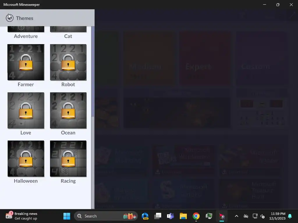Minimize the Microsoft Minesweeper window
This screenshot has height=223, width=298.
point(265,5)
